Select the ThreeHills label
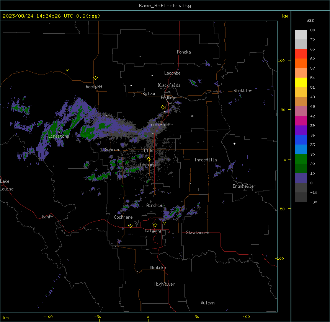The width and height of the screenshot is (330, 322). coord(206,160)
